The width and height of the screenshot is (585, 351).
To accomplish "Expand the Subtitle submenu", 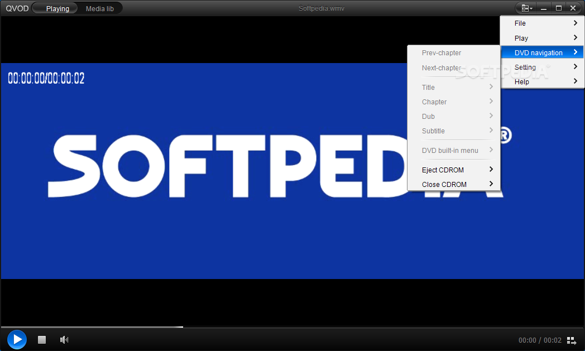I will (454, 131).
